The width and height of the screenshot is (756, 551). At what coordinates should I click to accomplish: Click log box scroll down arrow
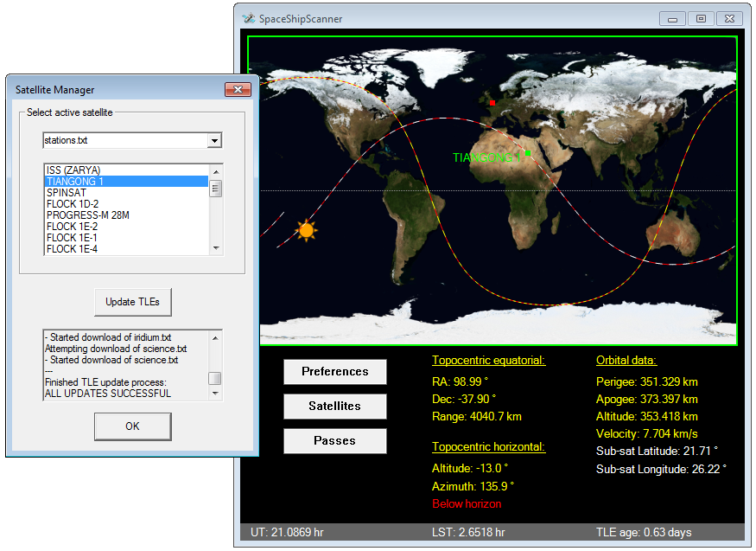point(215,394)
